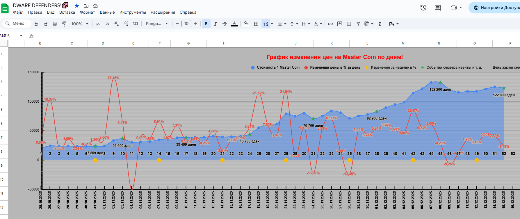
Task: Star the DWARF DEFENDERS document
Action: 77,6
